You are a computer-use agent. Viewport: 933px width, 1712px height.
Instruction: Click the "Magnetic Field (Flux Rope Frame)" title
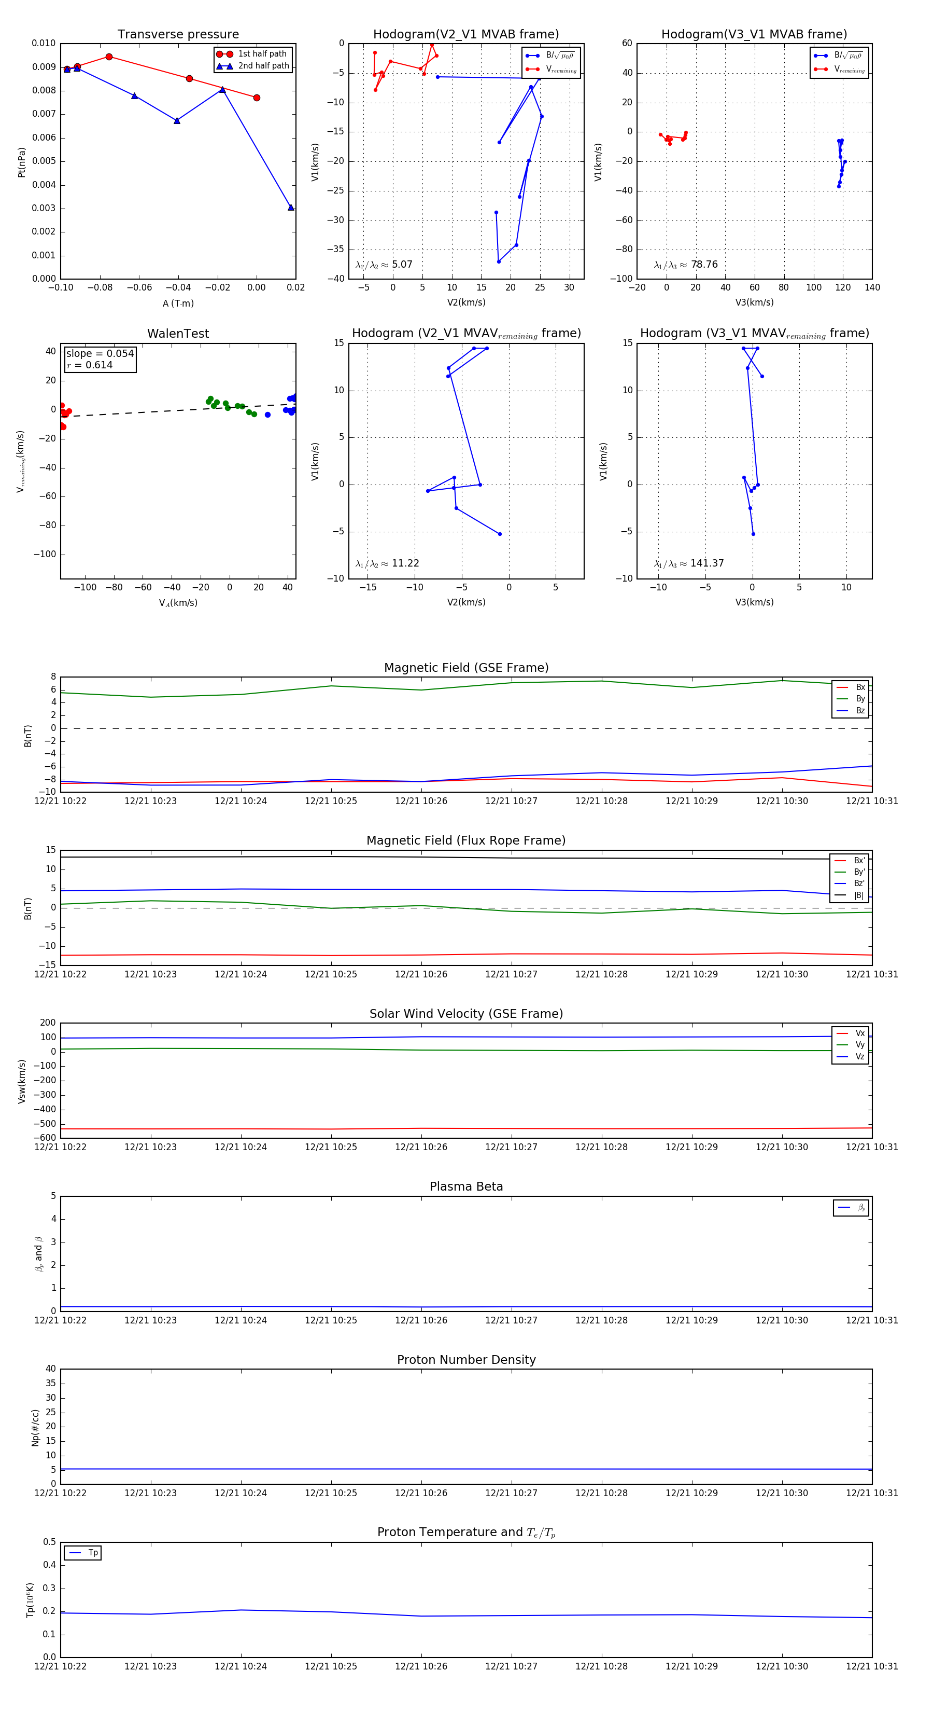(466, 841)
